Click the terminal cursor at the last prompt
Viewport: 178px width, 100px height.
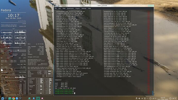(75, 93)
